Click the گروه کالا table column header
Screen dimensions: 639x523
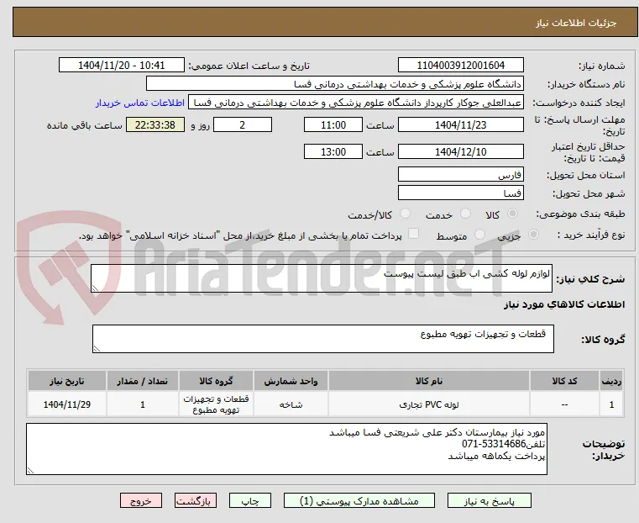(x=216, y=381)
